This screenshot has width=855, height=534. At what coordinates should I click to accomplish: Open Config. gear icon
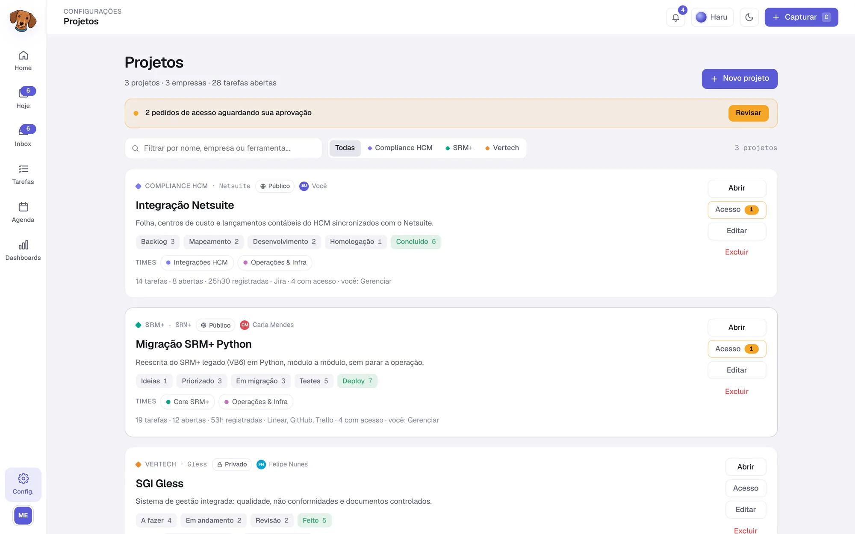coord(24,478)
